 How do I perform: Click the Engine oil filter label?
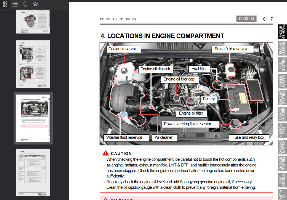pos(192,113)
